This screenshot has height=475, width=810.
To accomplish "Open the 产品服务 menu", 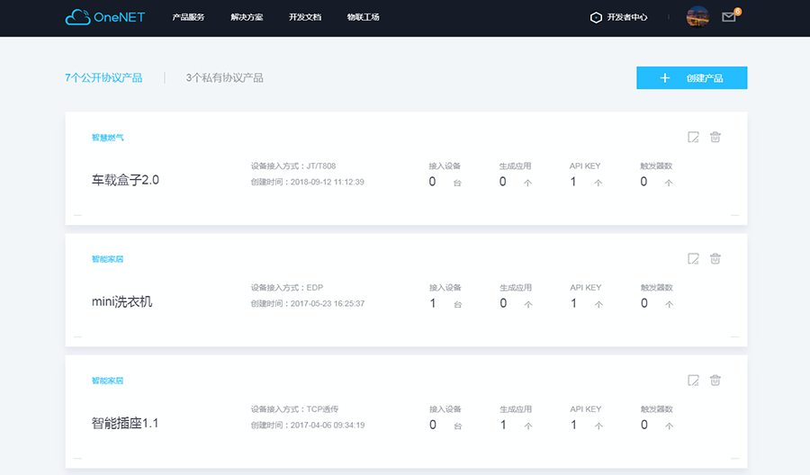I will [189, 17].
